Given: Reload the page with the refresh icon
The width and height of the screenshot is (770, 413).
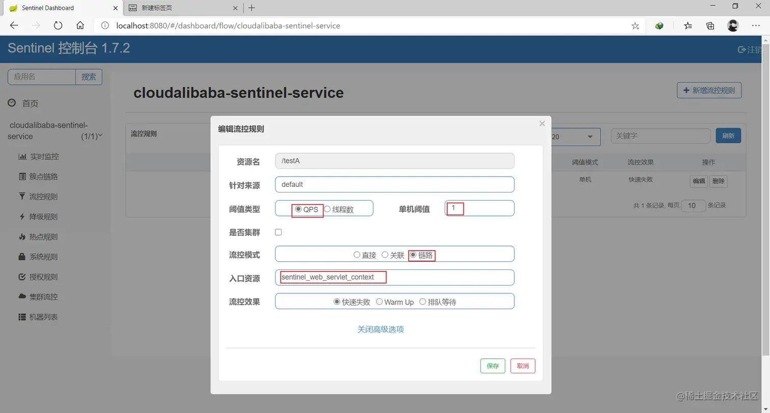Looking at the screenshot, I should 58,25.
